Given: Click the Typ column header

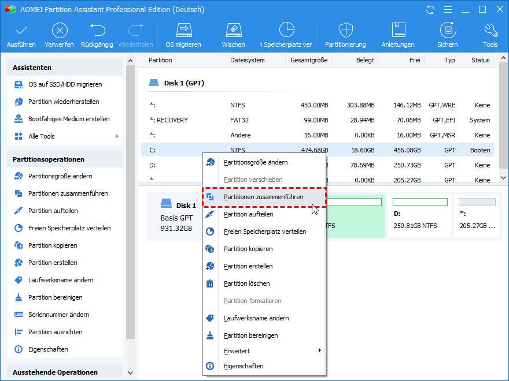Looking at the screenshot, I should click(449, 60).
